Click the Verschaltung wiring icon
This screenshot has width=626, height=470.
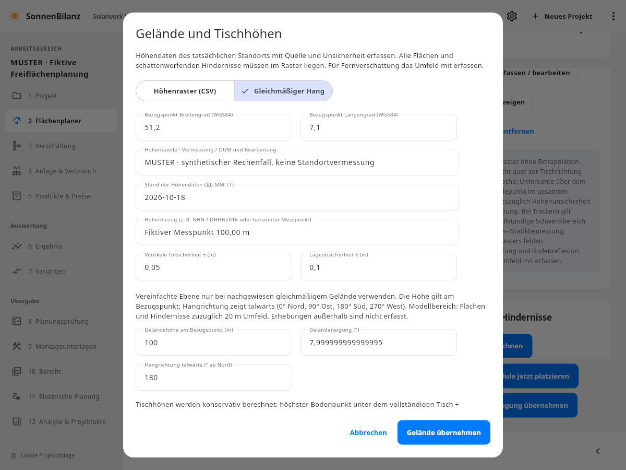tap(17, 146)
